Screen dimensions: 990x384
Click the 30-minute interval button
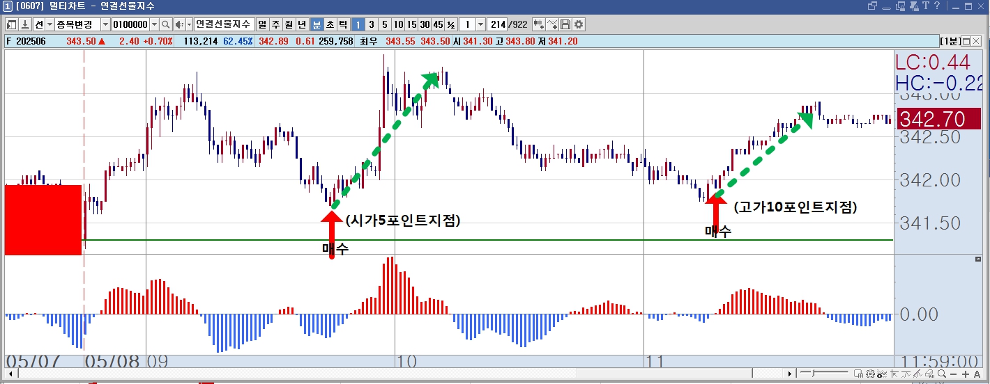coord(424,24)
